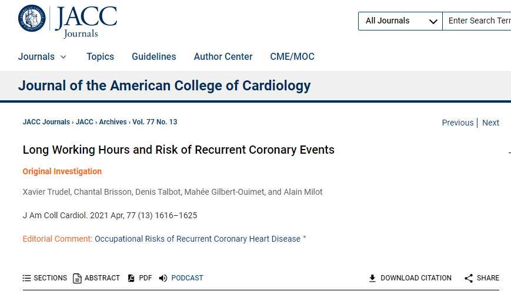Open the Vol. 77 No. 13 breadcrumb
This screenshot has height=298, width=511.
pyautogui.click(x=155, y=122)
